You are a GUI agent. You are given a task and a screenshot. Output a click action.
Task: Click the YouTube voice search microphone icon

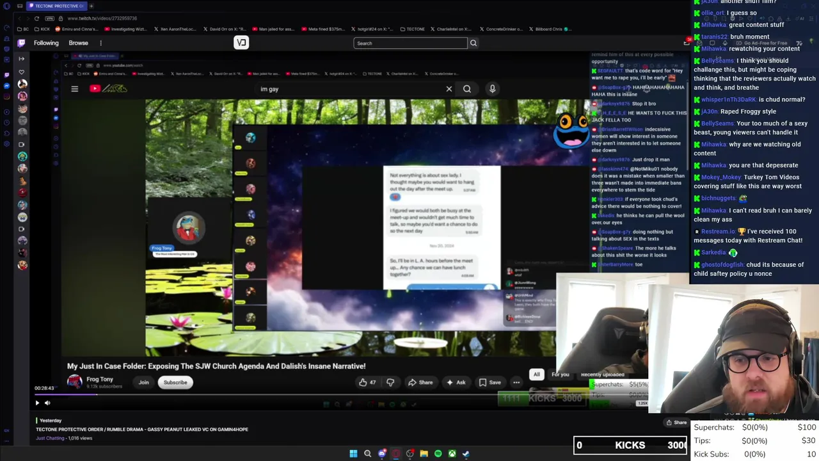pos(492,89)
